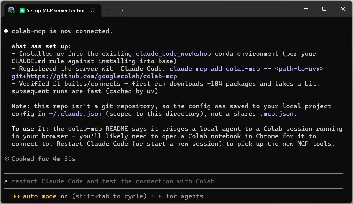The height and width of the screenshot is (204, 353).
Task: Click the highlighted "uv" word
Action: (60, 54)
